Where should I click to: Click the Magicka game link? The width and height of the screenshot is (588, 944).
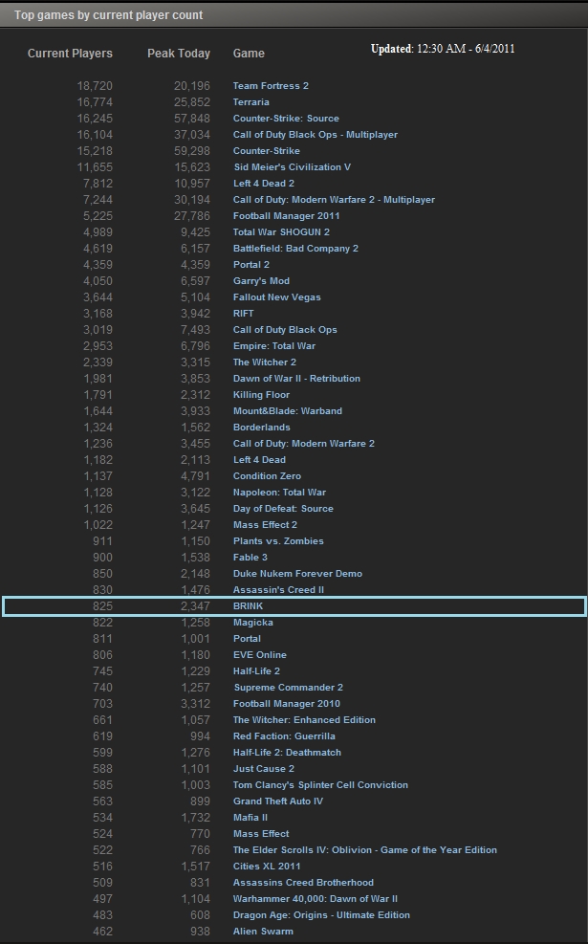(252, 623)
